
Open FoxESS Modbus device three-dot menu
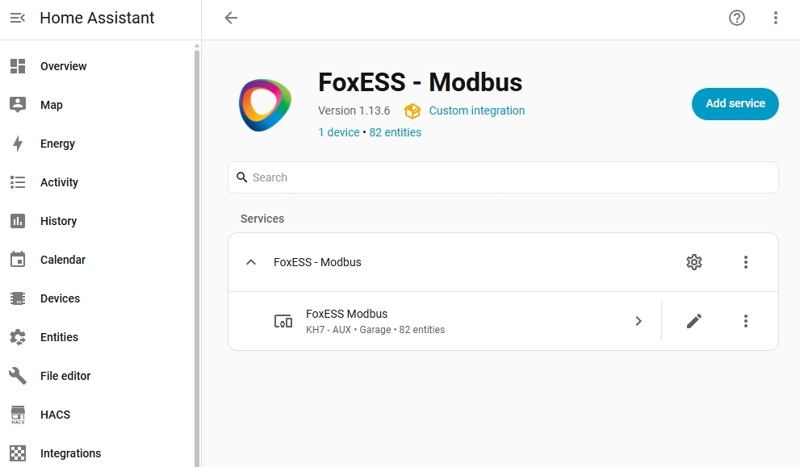746,321
